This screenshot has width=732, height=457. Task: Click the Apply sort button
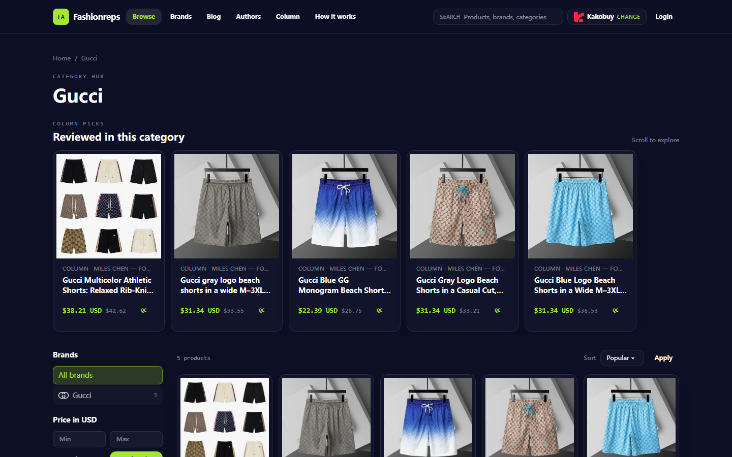663,358
